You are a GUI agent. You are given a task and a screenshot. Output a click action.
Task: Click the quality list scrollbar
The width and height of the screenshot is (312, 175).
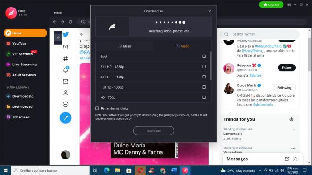(211, 65)
